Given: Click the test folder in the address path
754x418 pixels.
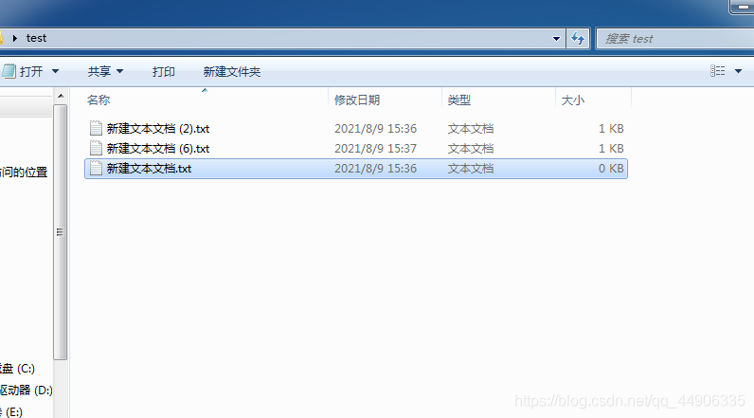Looking at the screenshot, I should 36,38.
